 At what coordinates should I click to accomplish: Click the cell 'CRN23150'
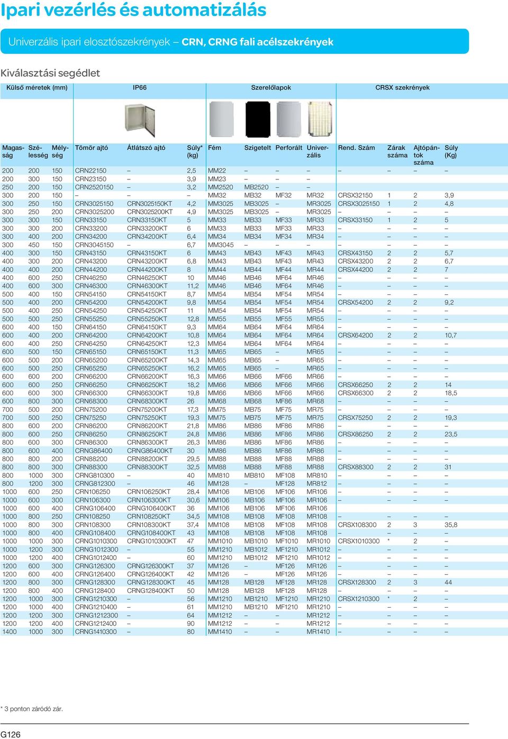[x=90, y=179]
